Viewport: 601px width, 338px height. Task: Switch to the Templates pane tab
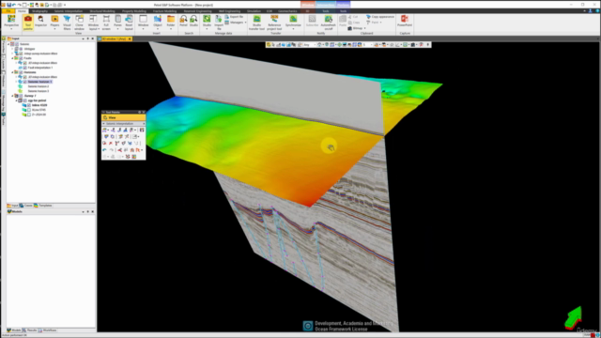42,206
